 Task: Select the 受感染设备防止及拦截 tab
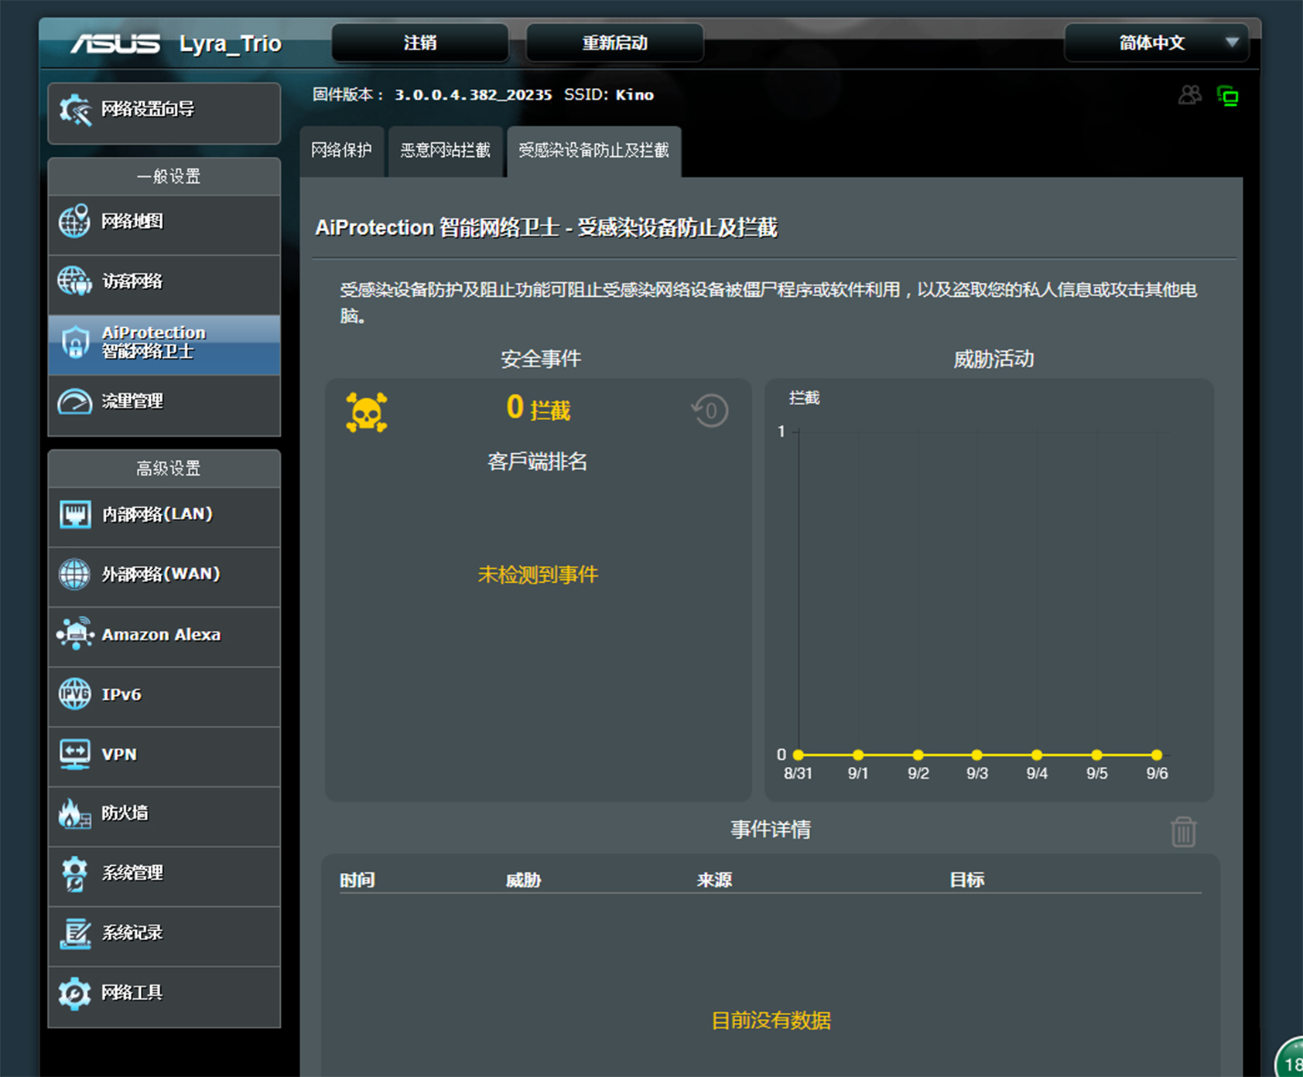pos(593,150)
